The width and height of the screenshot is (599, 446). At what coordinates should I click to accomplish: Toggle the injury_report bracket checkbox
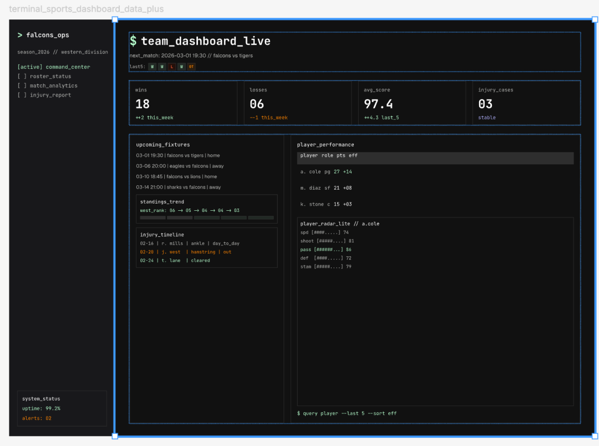[x=22, y=95]
